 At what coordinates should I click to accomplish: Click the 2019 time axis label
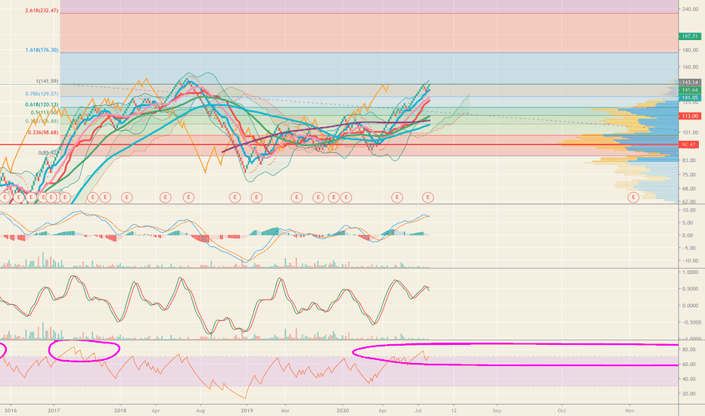click(247, 411)
